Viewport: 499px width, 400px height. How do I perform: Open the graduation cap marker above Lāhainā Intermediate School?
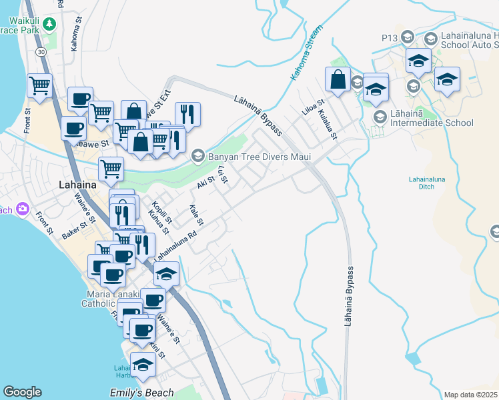376,89
